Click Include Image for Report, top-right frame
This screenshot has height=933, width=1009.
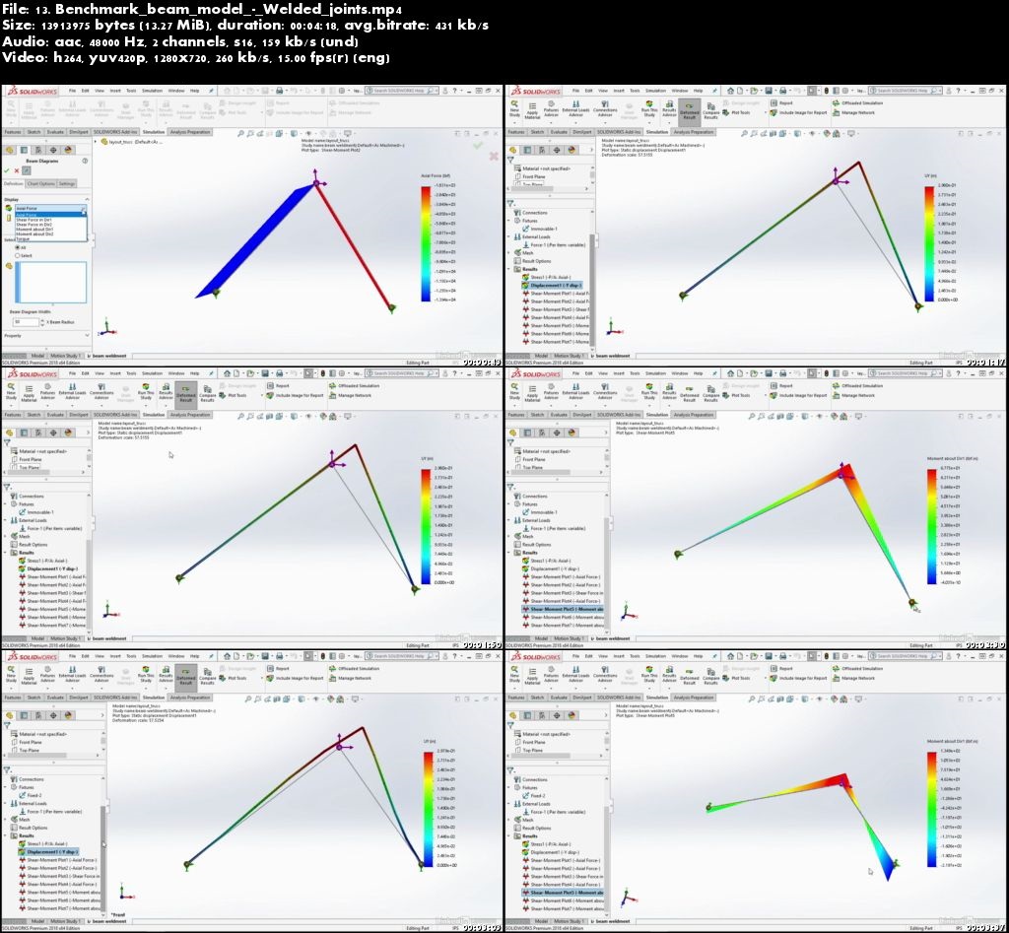[x=798, y=112]
